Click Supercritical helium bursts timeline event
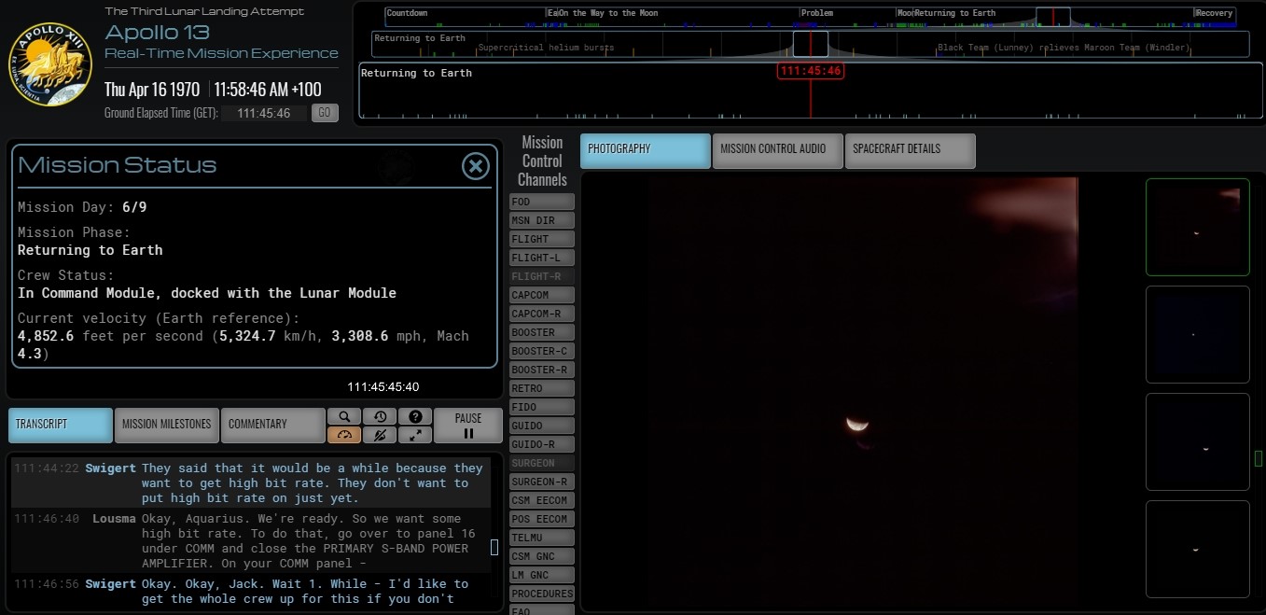Viewport: 1266px width, 615px height. click(x=546, y=48)
